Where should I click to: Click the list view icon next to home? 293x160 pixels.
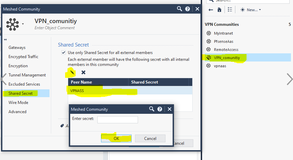pos(230,10)
